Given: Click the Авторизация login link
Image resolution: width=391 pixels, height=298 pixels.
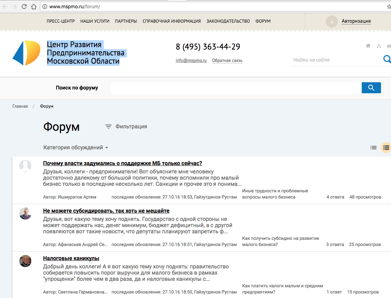Looking at the screenshot, I should pyautogui.click(x=356, y=21).
